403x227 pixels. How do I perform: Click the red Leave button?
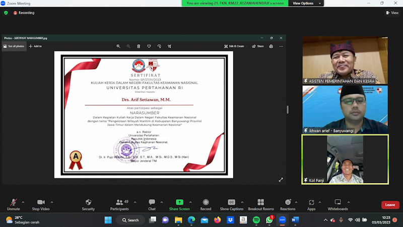(x=390, y=205)
